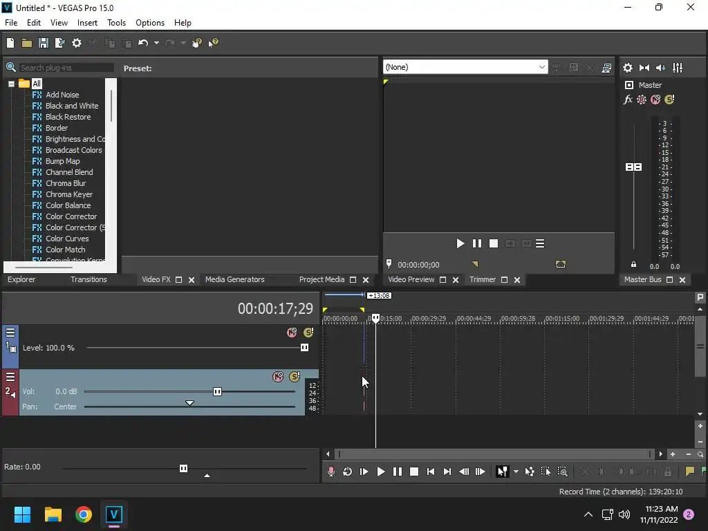Toggle Master Bus dim output icon
The width and height of the screenshot is (708, 531).
click(x=660, y=68)
